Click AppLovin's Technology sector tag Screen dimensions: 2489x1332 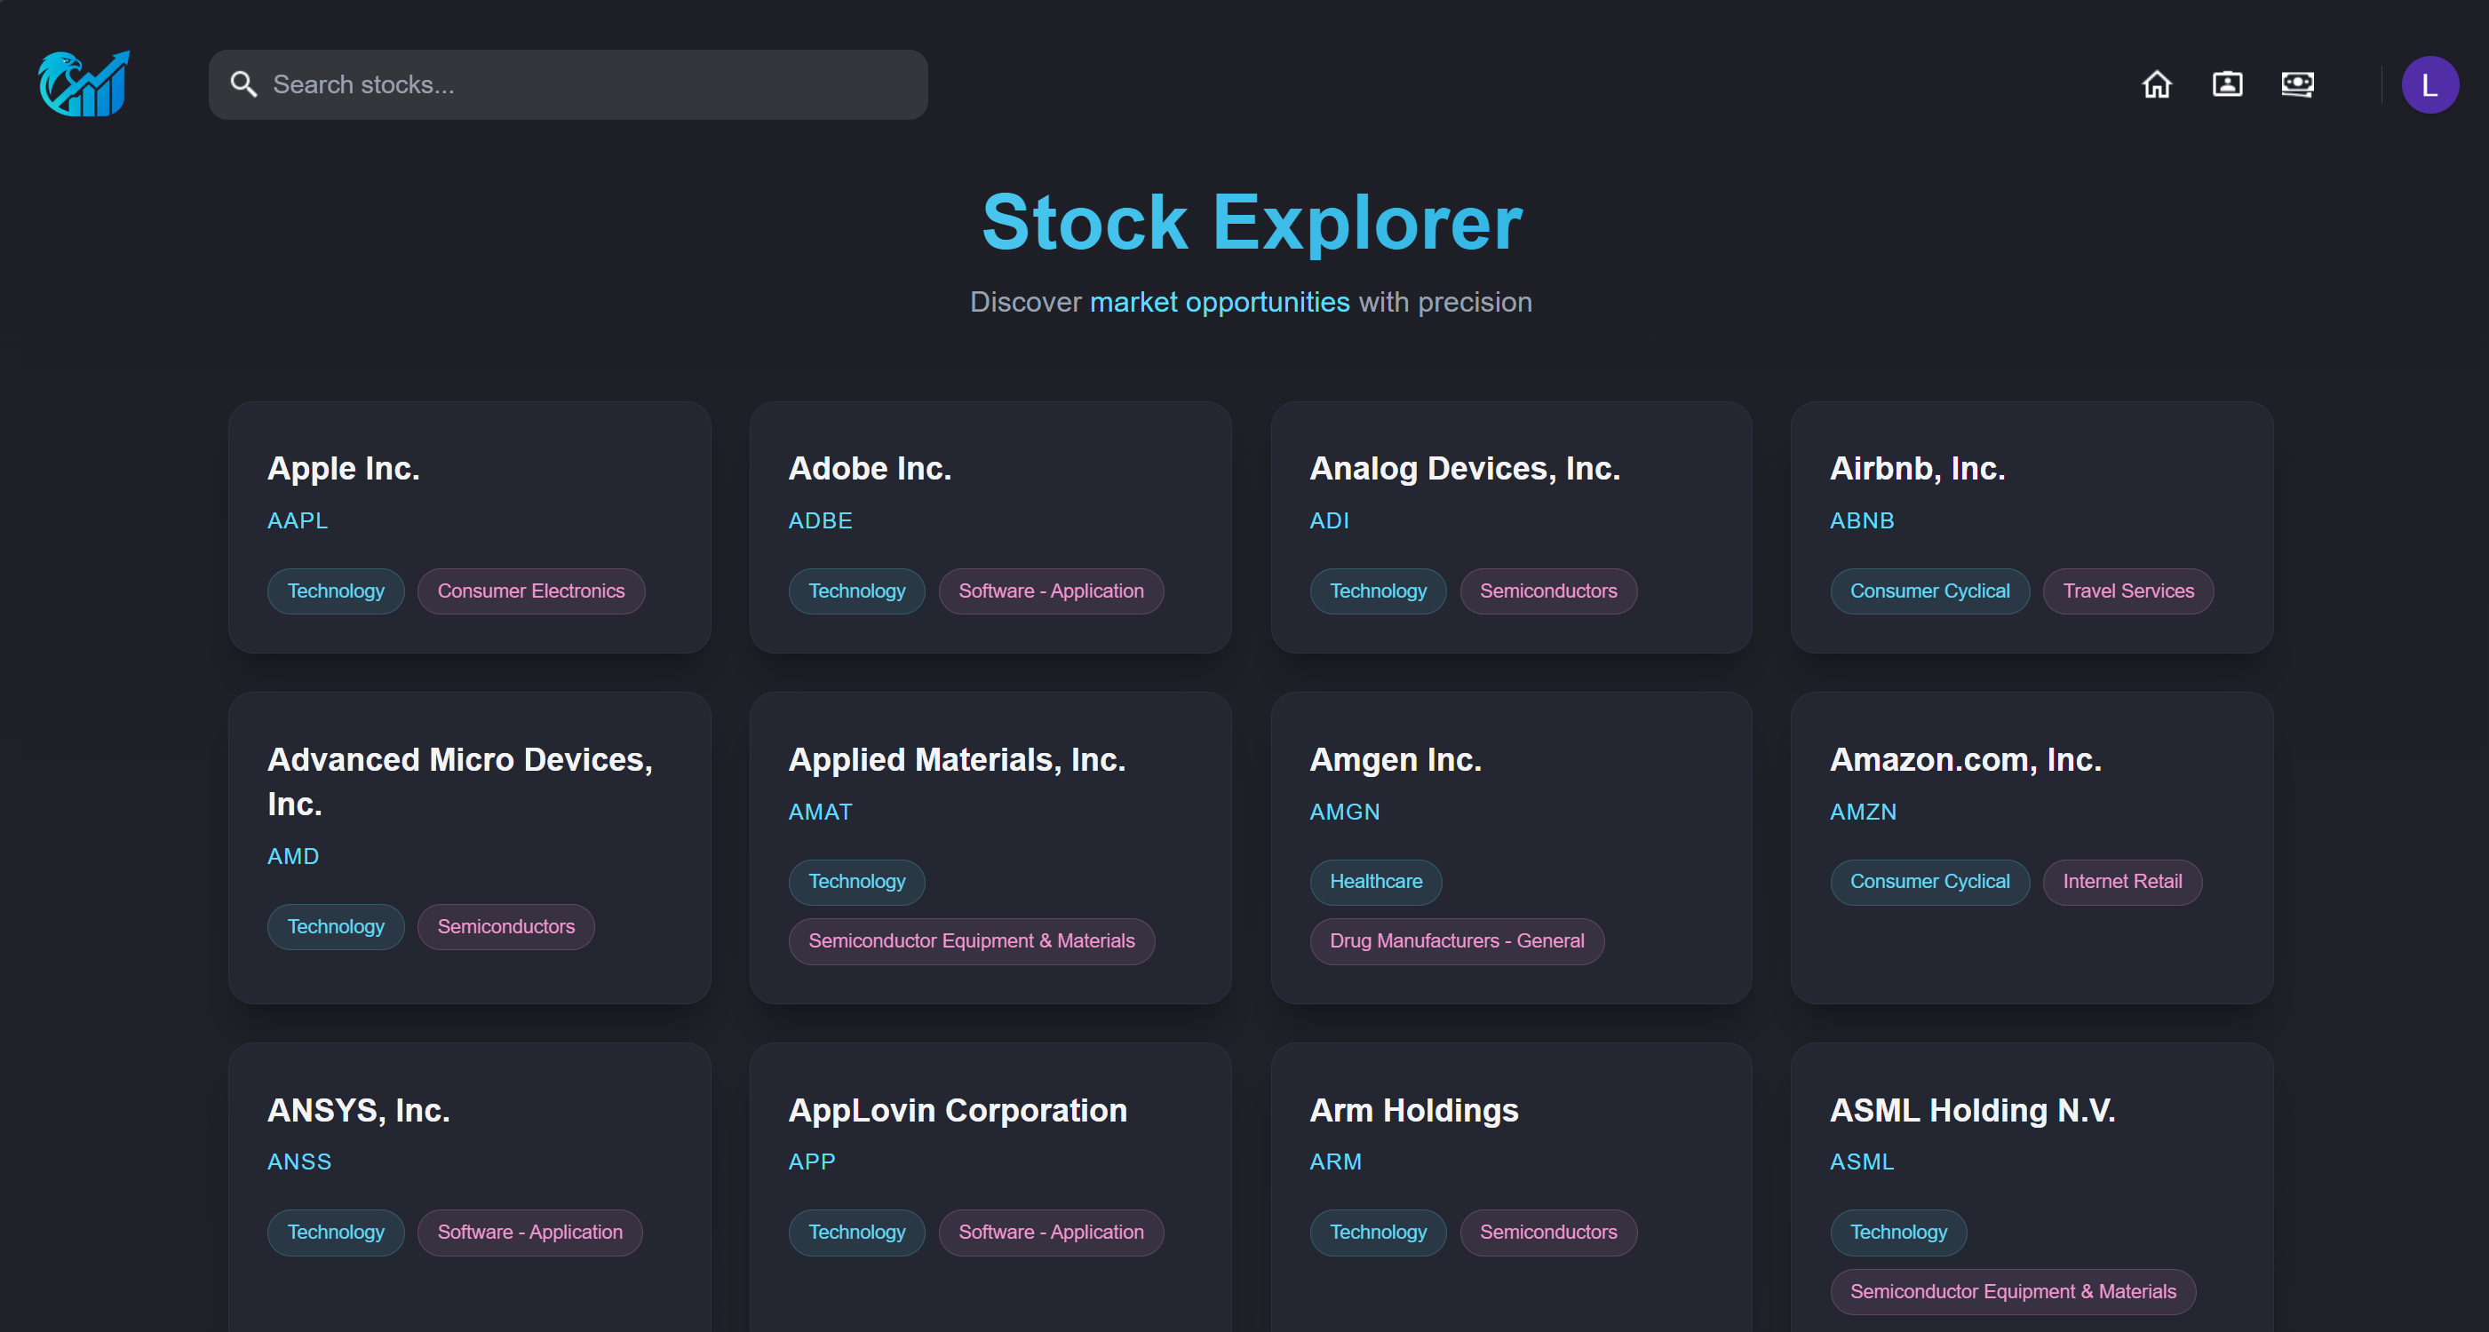(x=856, y=1233)
